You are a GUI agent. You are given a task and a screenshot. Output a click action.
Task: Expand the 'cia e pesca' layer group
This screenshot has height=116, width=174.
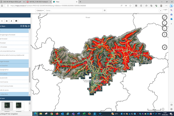click(x=15, y=74)
